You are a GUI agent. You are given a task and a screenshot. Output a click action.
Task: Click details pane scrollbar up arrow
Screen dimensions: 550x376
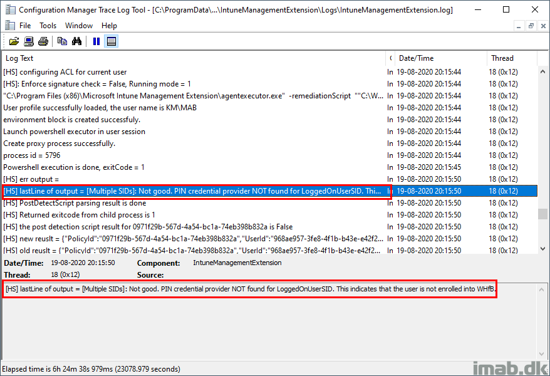point(541,290)
